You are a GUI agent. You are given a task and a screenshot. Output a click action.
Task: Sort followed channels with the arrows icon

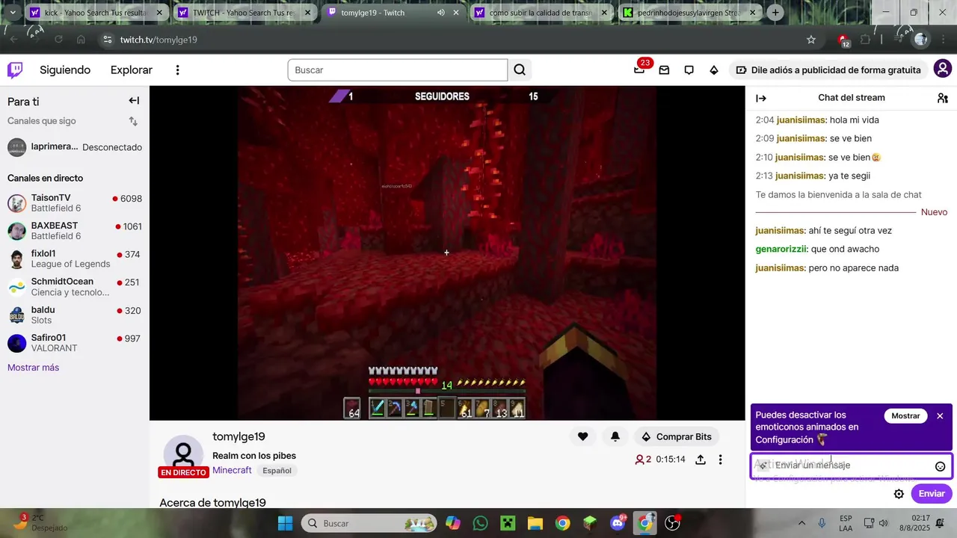click(x=133, y=121)
